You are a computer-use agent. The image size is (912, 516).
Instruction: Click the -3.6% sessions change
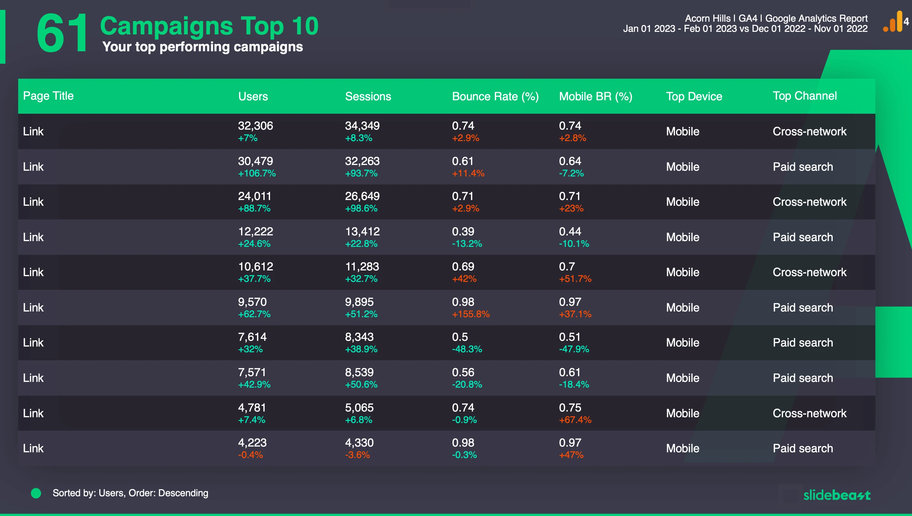(x=358, y=455)
